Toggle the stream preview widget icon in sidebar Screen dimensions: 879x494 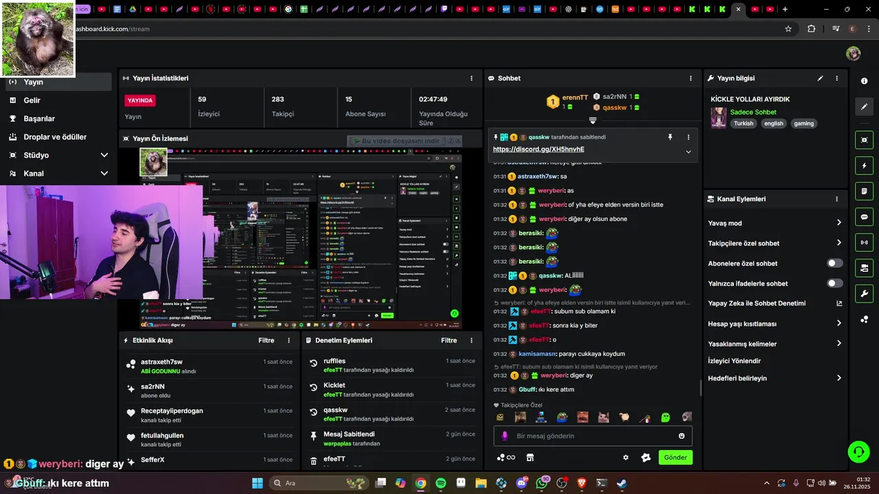pyautogui.click(x=864, y=140)
